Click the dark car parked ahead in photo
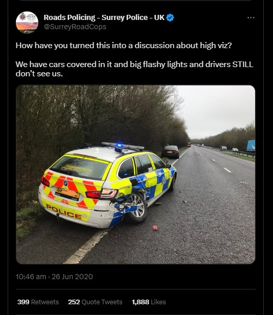This screenshot has width=273, height=315. [170, 152]
